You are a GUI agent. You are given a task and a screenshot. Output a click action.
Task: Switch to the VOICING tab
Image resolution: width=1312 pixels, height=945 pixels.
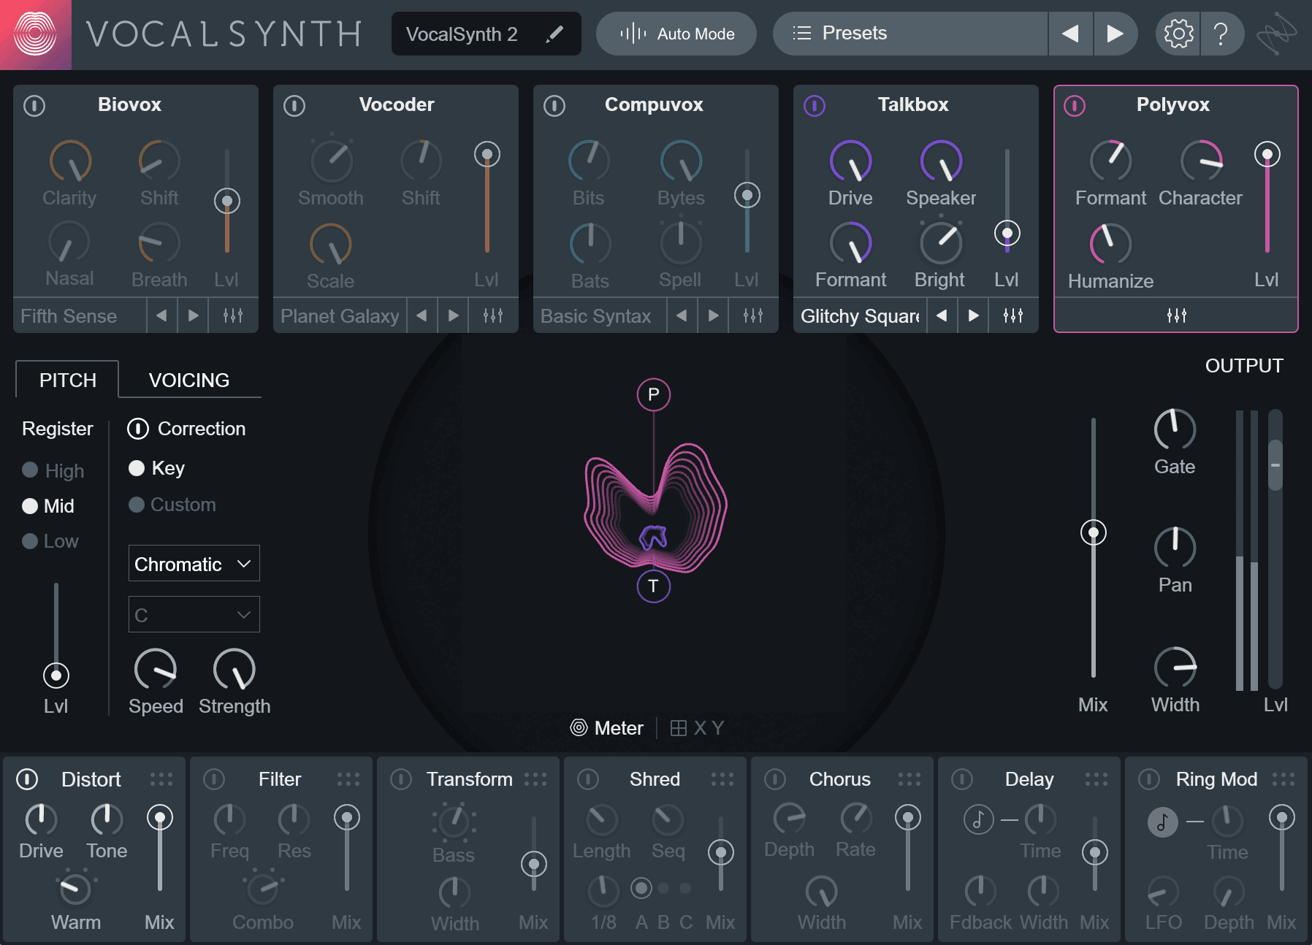[x=189, y=380]
